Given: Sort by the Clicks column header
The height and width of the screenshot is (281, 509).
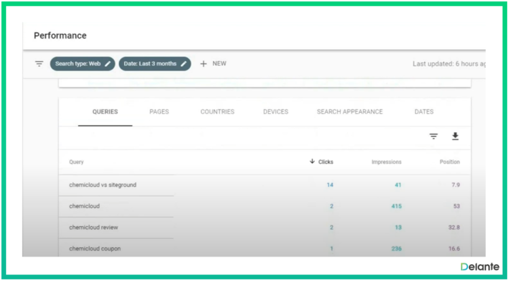Looking at the screenshot, I should tap(326, 162).
